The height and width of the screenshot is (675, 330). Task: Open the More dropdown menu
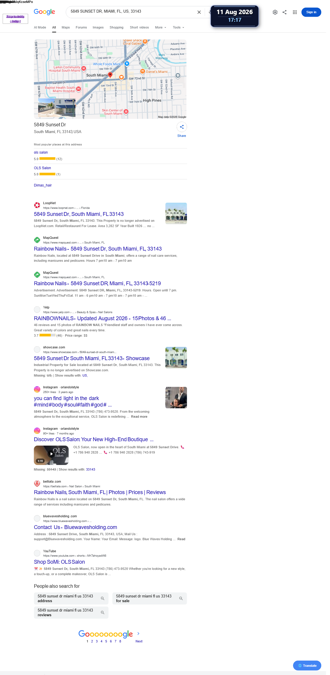160,27
